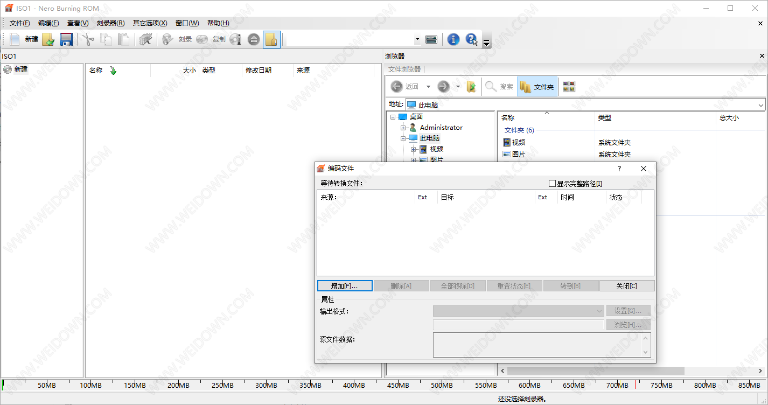
Task: Open the back history dropdown arrow
Action: pos(429,87)
